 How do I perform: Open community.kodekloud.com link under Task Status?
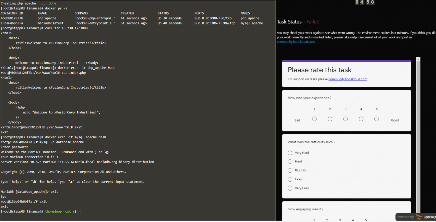coord(296,42)
